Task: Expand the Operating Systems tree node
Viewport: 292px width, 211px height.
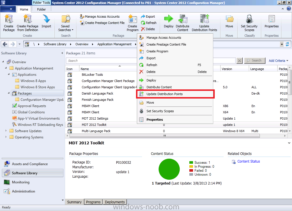Action: 6,137
